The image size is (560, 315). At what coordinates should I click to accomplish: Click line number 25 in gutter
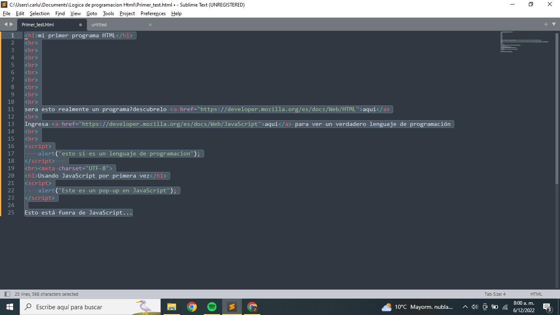[11, 212]
